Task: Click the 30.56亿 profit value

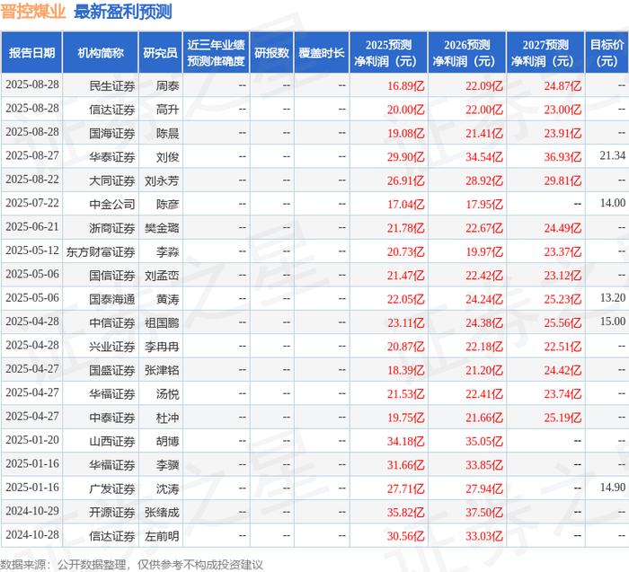Action: pos(405,536)
